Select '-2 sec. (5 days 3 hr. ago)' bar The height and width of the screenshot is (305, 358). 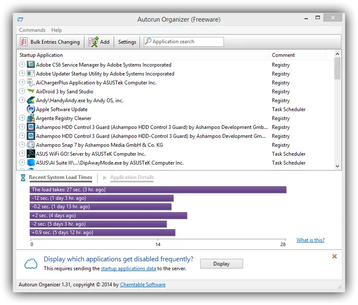click(x=98, y=224)
